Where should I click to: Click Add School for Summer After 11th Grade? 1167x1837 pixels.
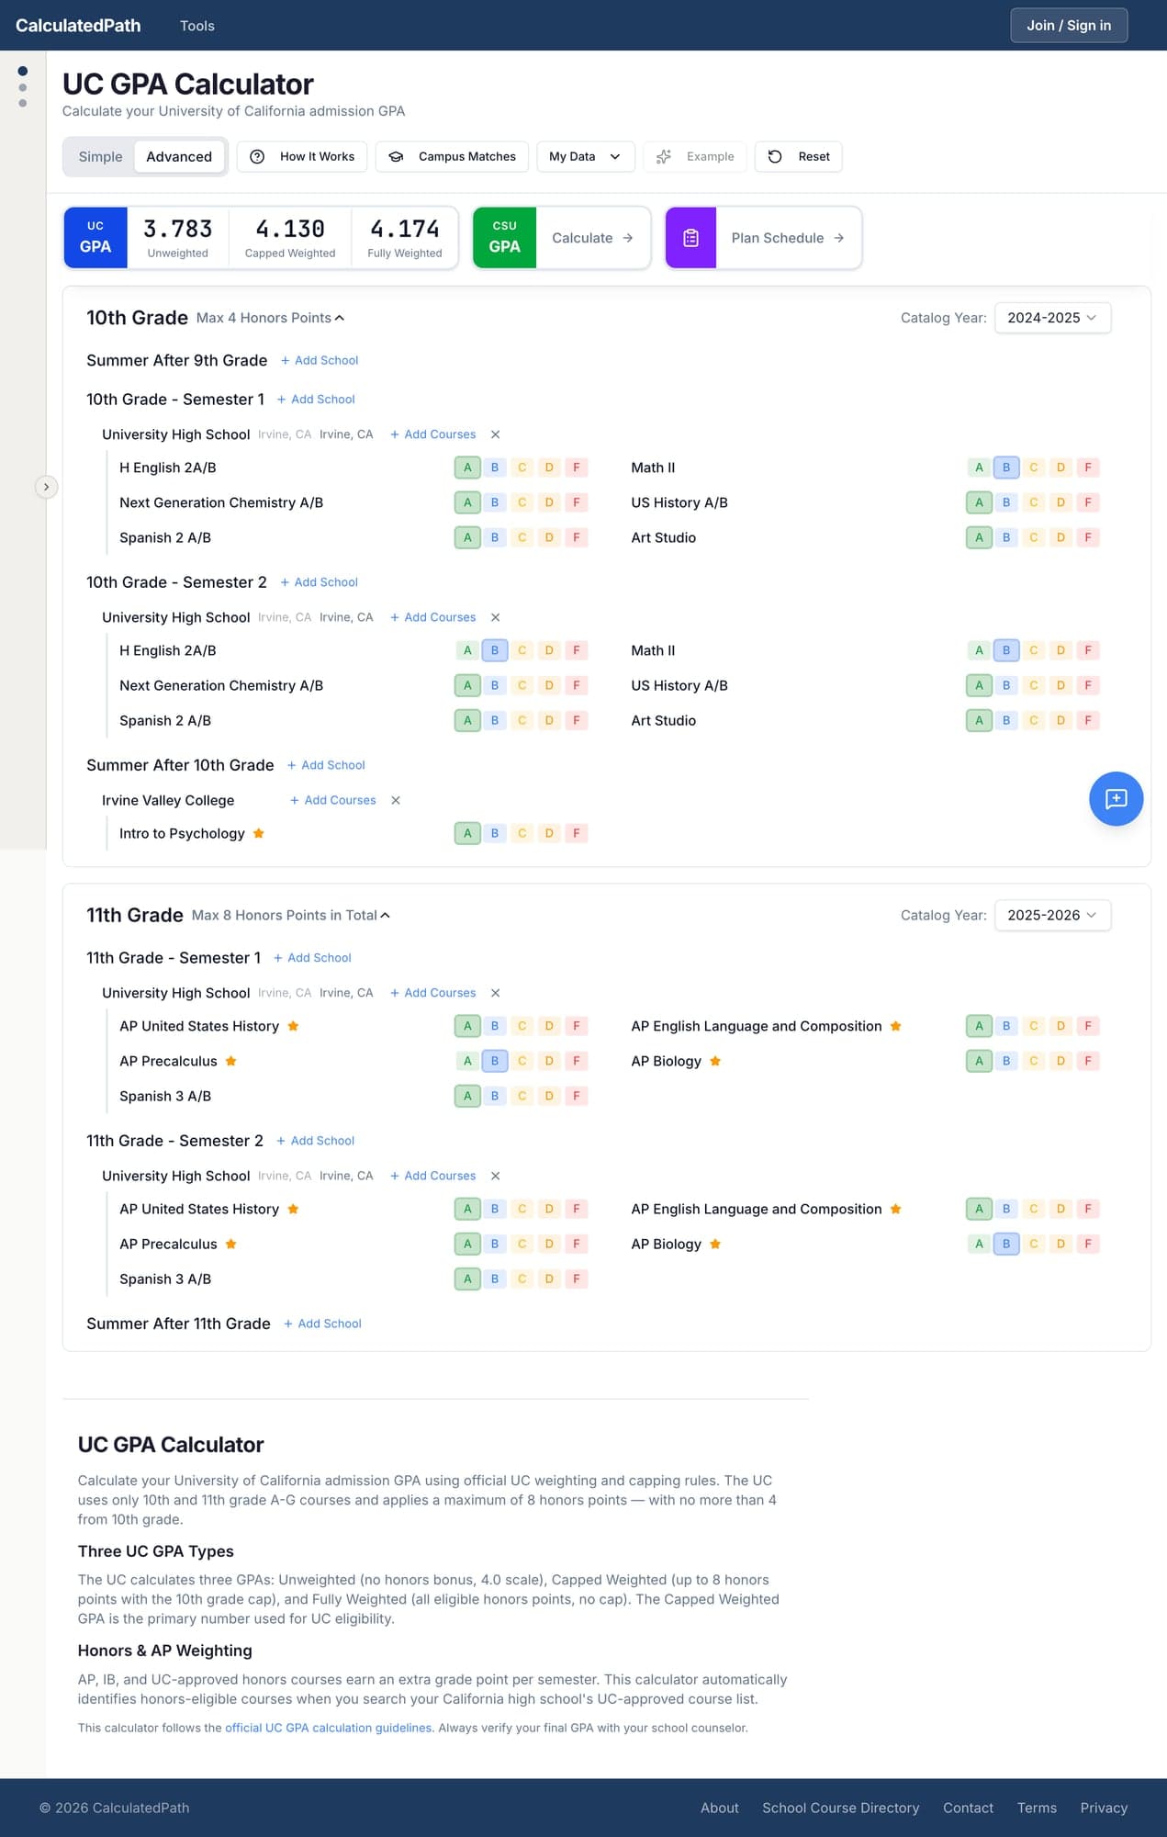[322, 1324]
